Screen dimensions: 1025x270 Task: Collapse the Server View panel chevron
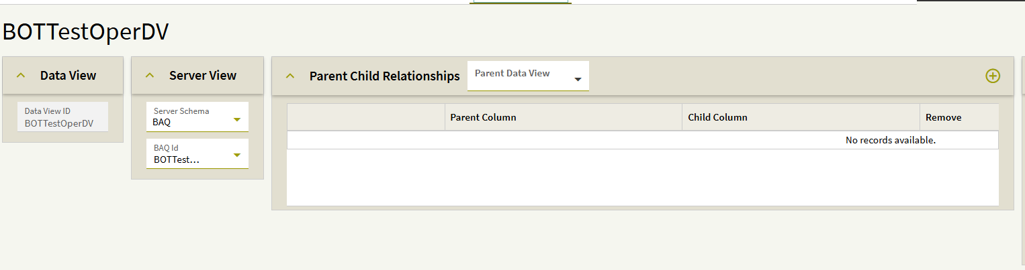pyautogui.click(x=150, y=76)
